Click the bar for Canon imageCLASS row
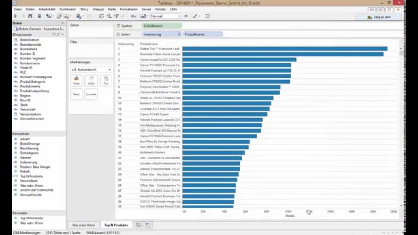 click(239, 60)
